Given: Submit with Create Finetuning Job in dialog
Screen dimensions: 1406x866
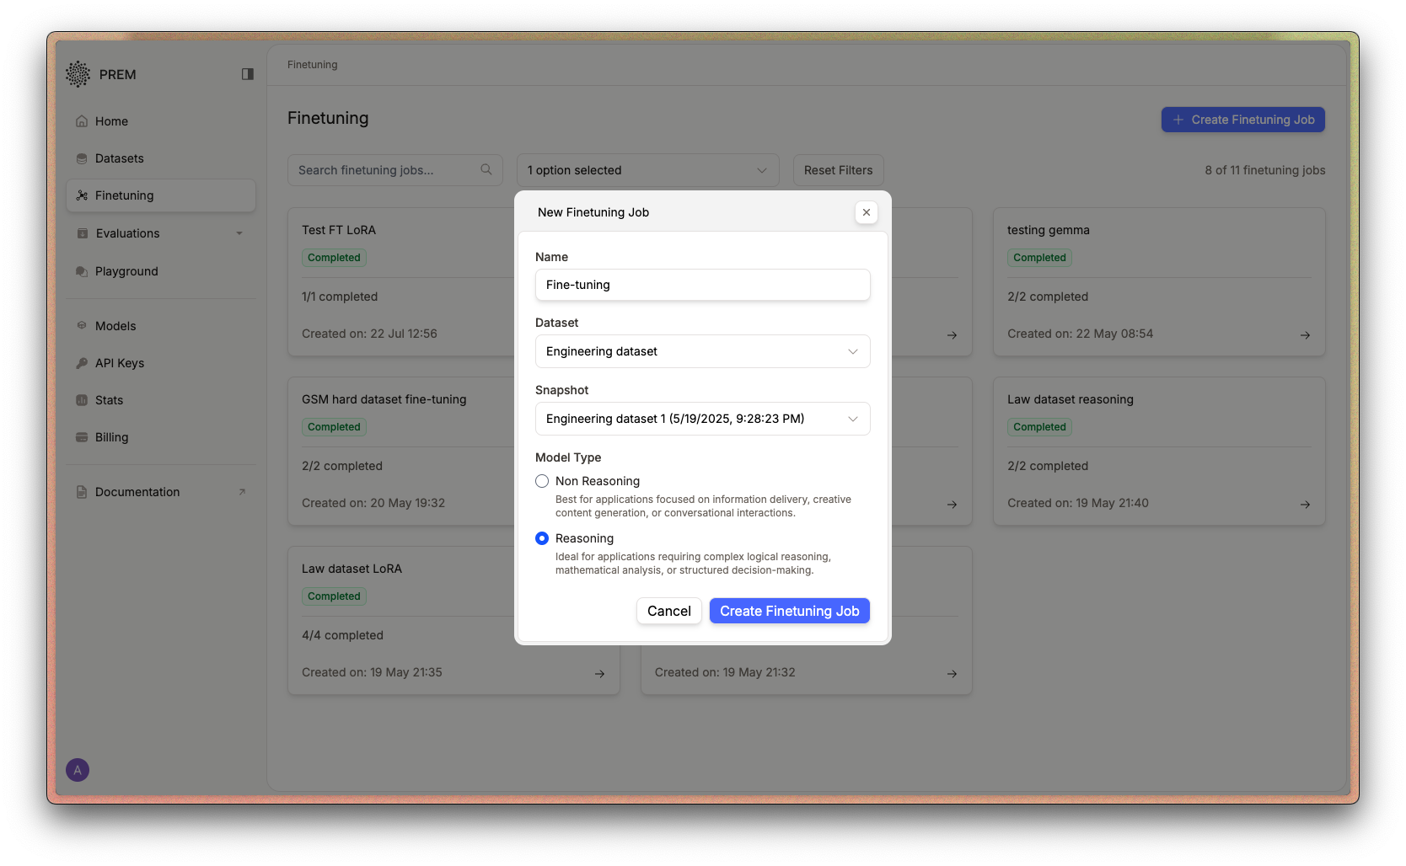Looking at the screenshot, I should pyautogui.click(x=790, y=611).
